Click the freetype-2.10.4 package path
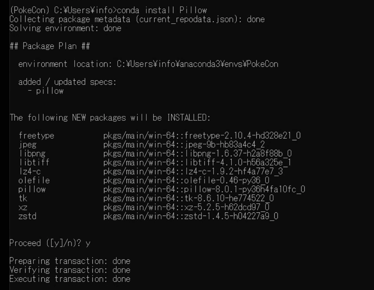This screenshot has height=290, width=374. (x=202, y=136)
